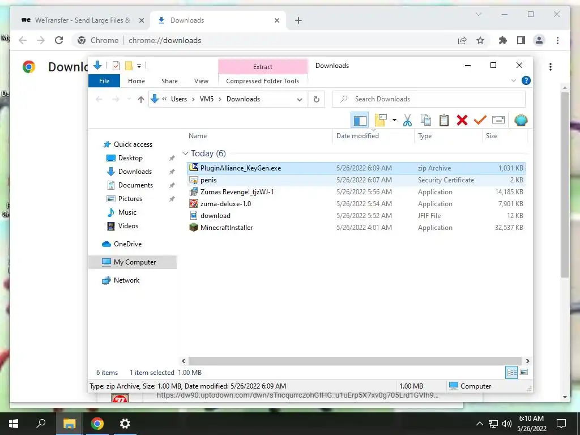Click the Properties checkmark in quick access toolbar
The image size is (580, 435).
point(116,66)
